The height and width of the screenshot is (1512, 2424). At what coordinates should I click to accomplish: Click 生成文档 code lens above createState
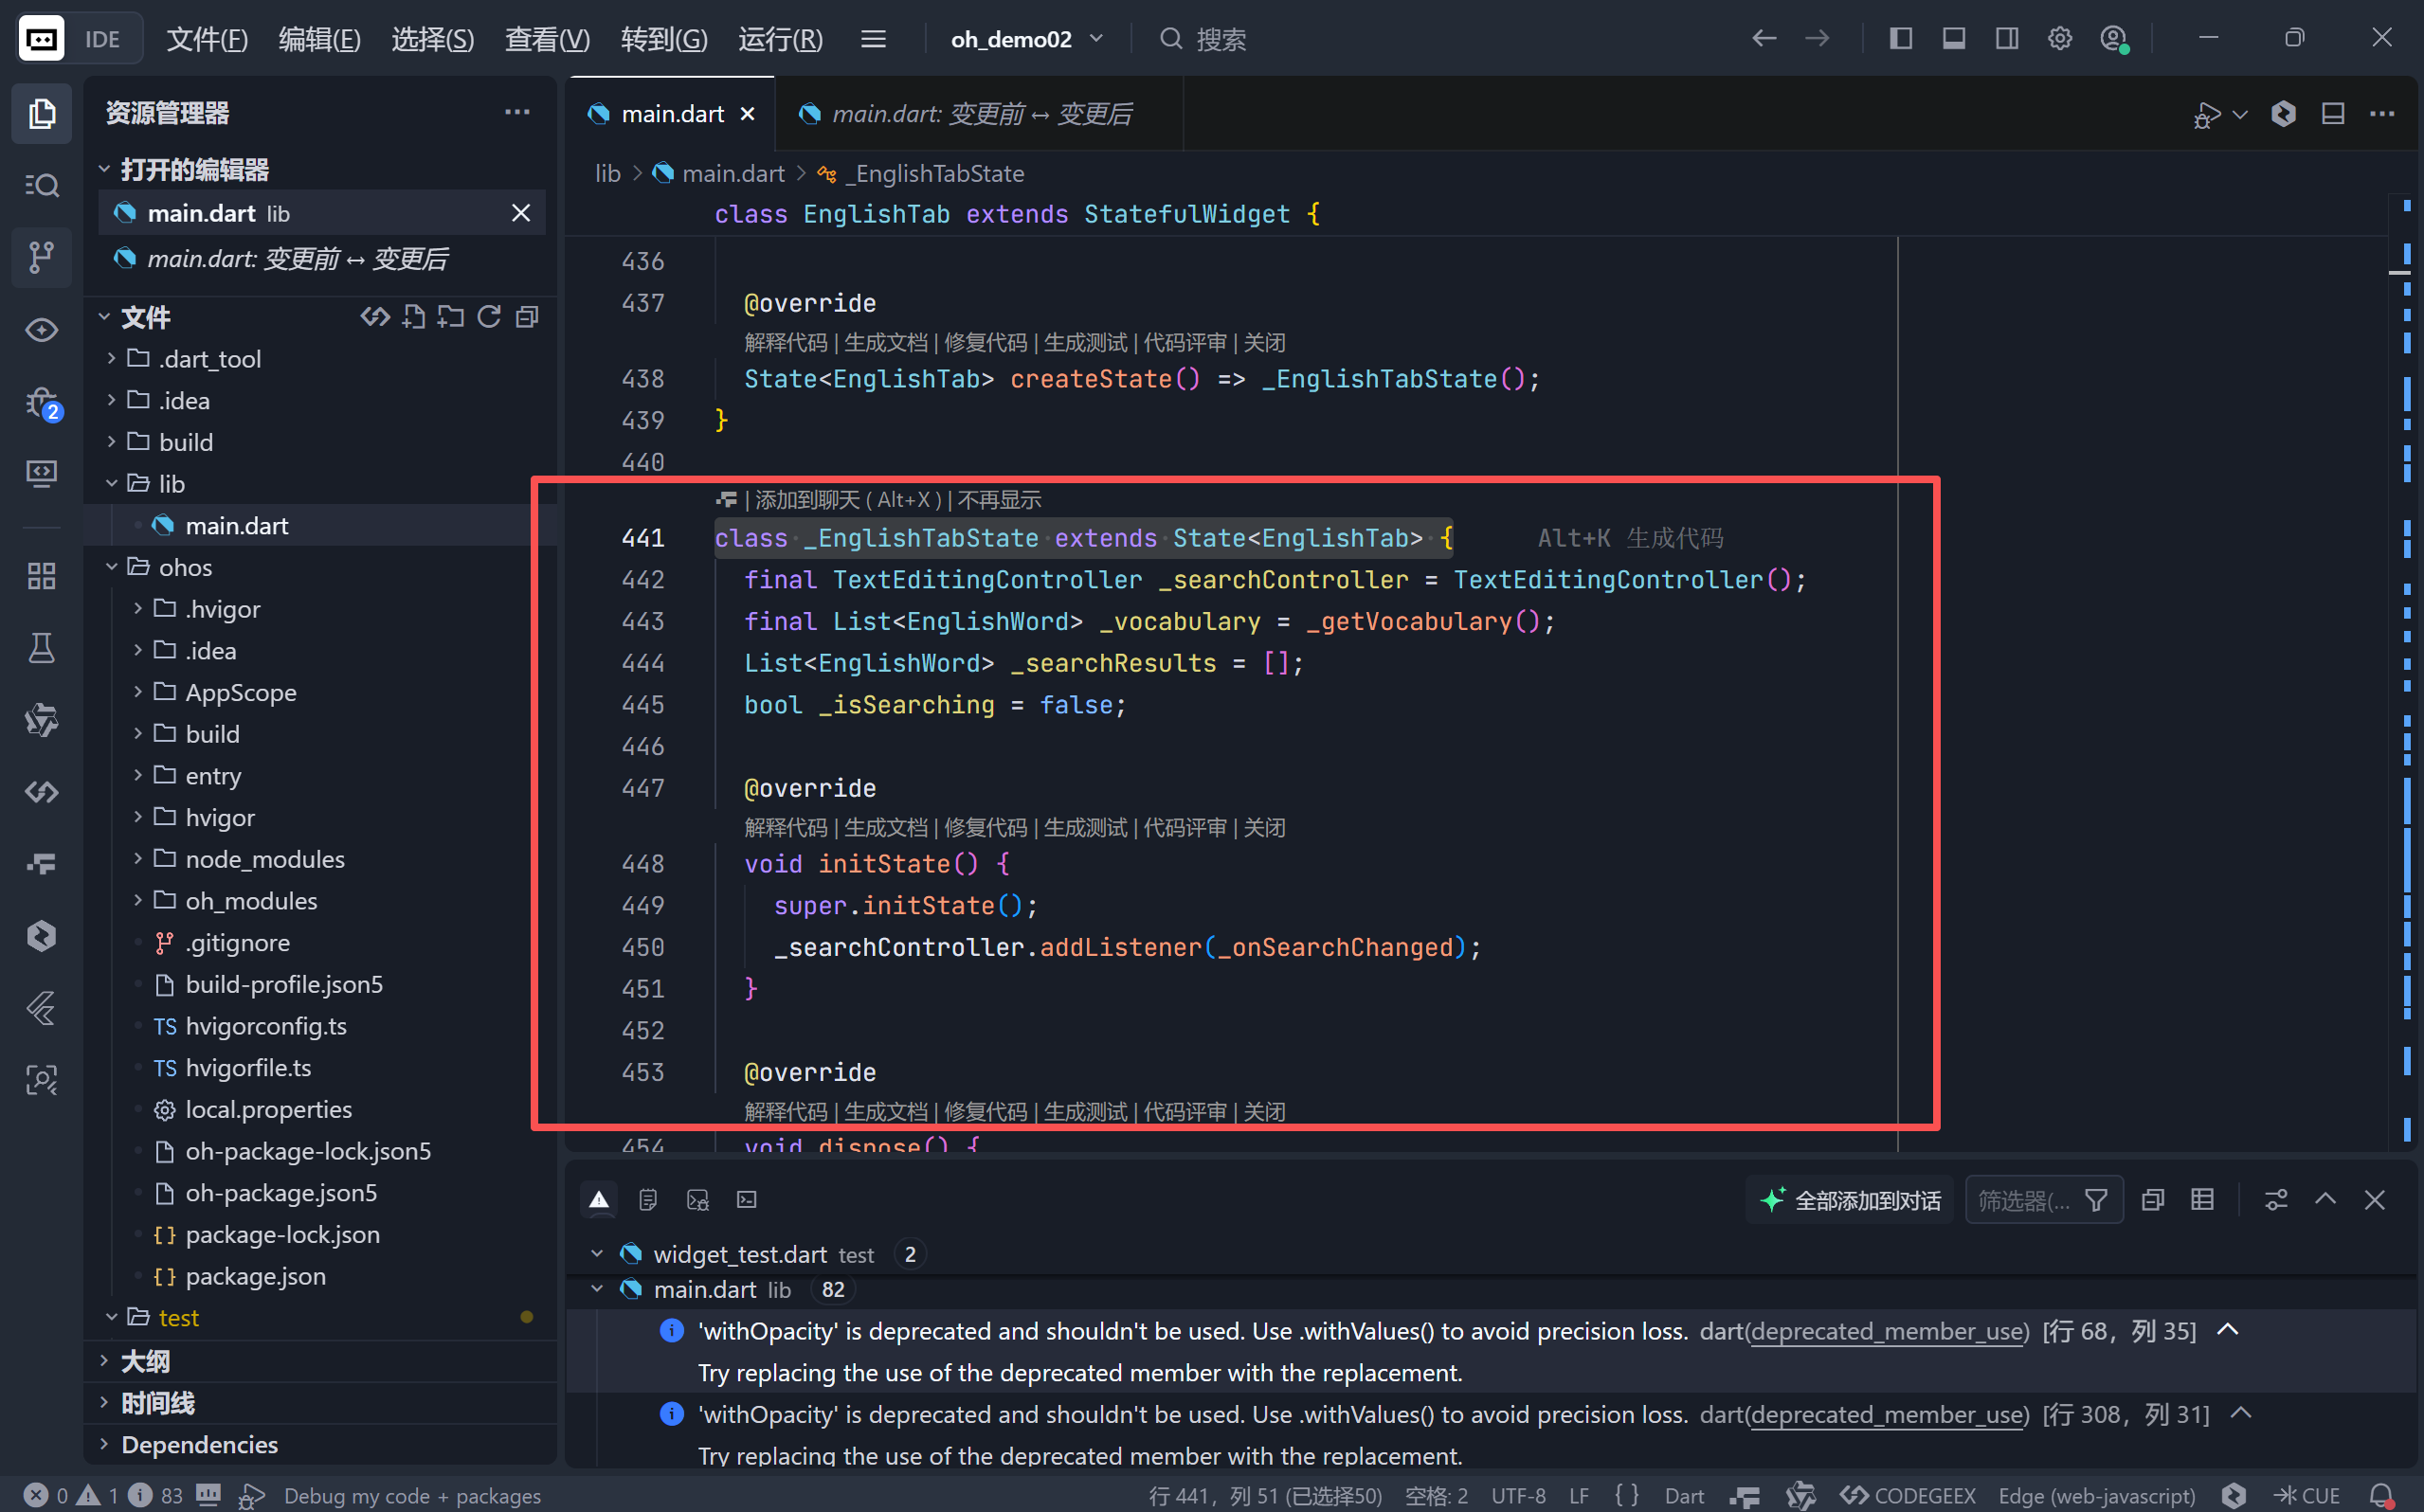point(885,343)
